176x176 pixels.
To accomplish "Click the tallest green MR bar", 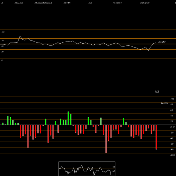I will point(68,118).
